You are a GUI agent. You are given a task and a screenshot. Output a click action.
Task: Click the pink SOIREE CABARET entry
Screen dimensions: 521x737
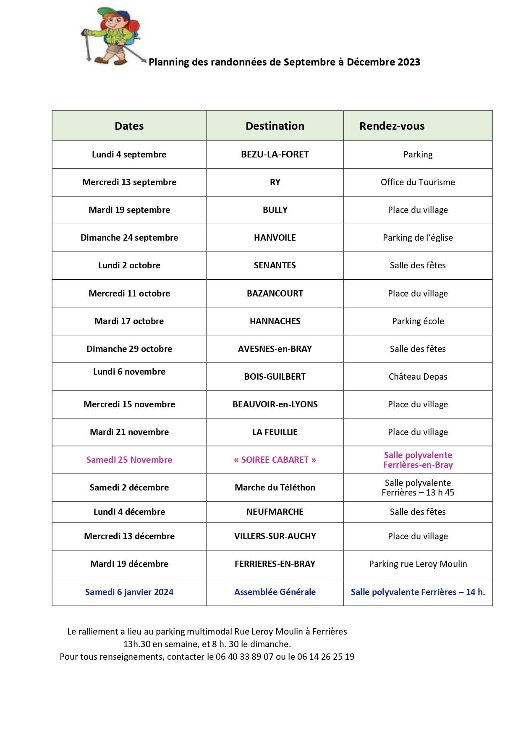pyautogui.click(x=275, y=460)
